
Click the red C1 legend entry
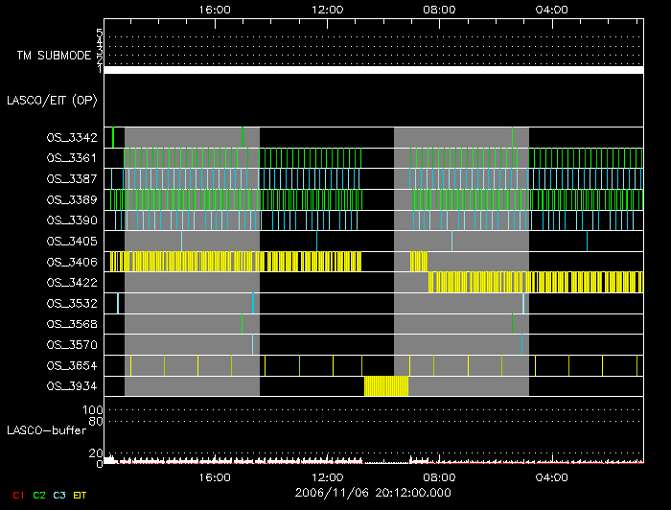click(x=18, y=495)
